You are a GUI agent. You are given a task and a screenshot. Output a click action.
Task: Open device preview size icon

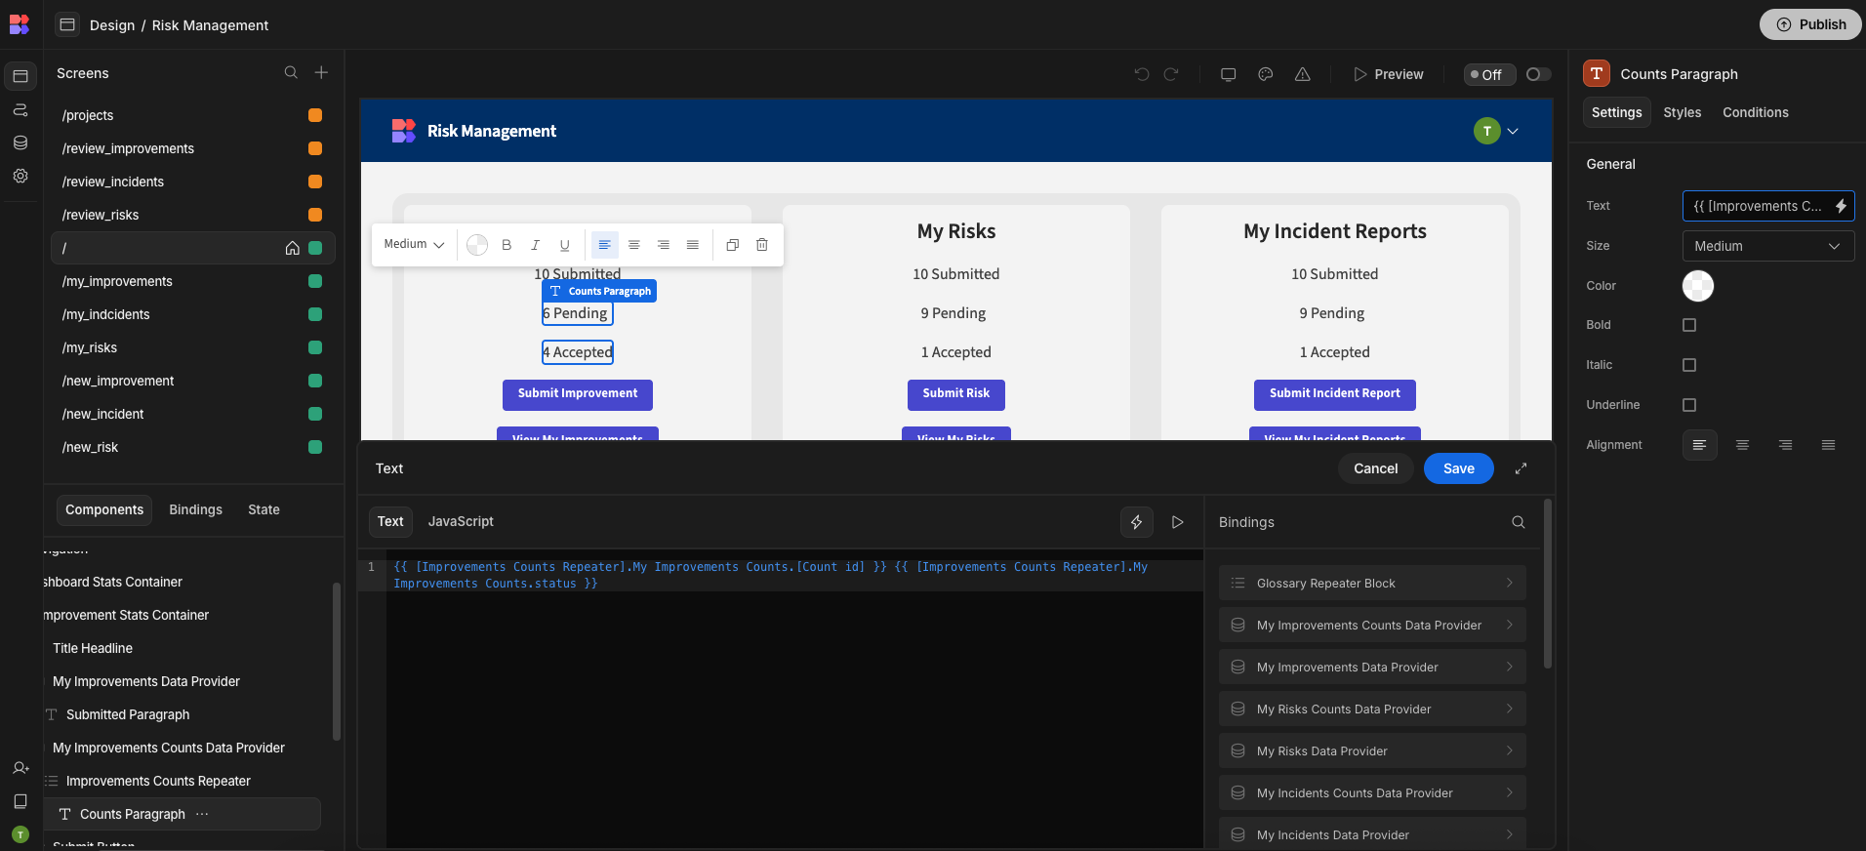(1229, 74)
